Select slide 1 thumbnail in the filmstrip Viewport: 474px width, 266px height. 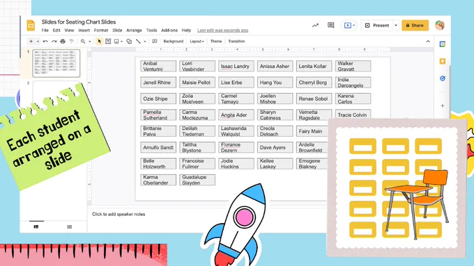tap(56, 63)
